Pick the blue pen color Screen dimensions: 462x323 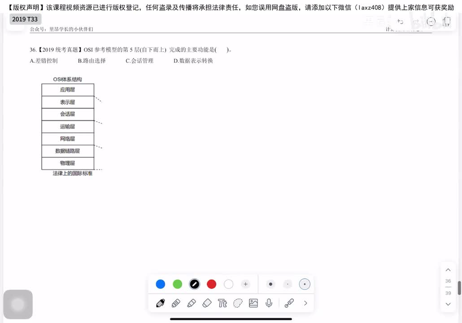tap(161, 284)
